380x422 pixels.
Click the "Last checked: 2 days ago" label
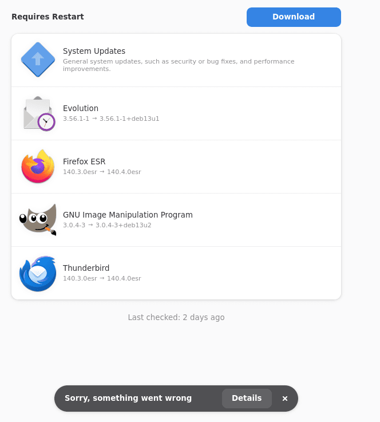point(176,317)
